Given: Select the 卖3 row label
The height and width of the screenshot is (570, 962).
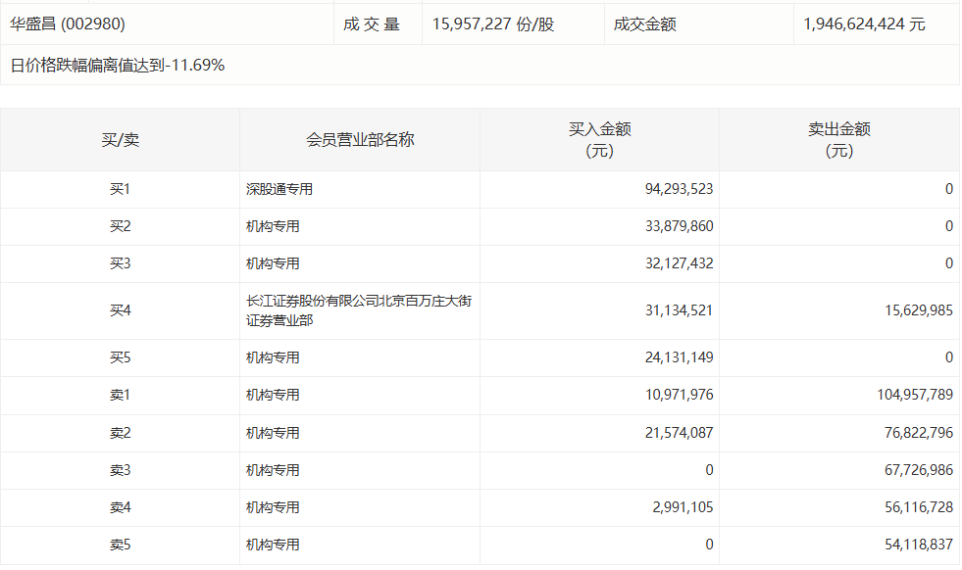Looking at the screenshot, I should pos(121,471).
